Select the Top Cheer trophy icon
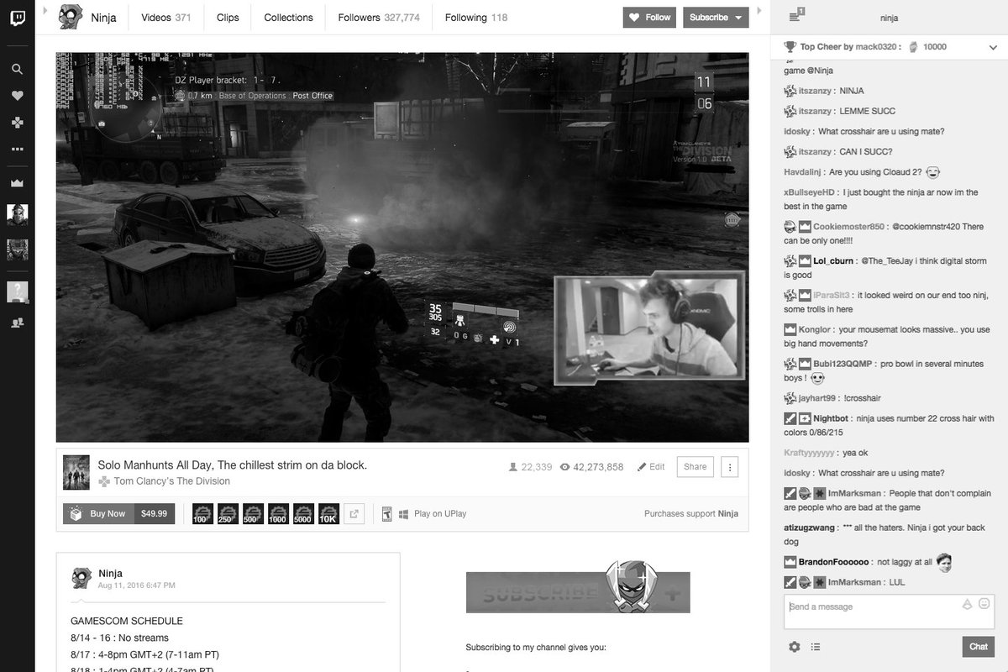The width and height of the screenshot is (1008, 672). [790, 47]
